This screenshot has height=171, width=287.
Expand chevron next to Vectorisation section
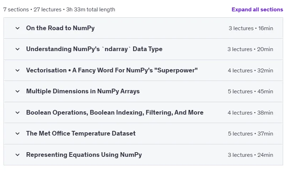(x=17, y=70)
